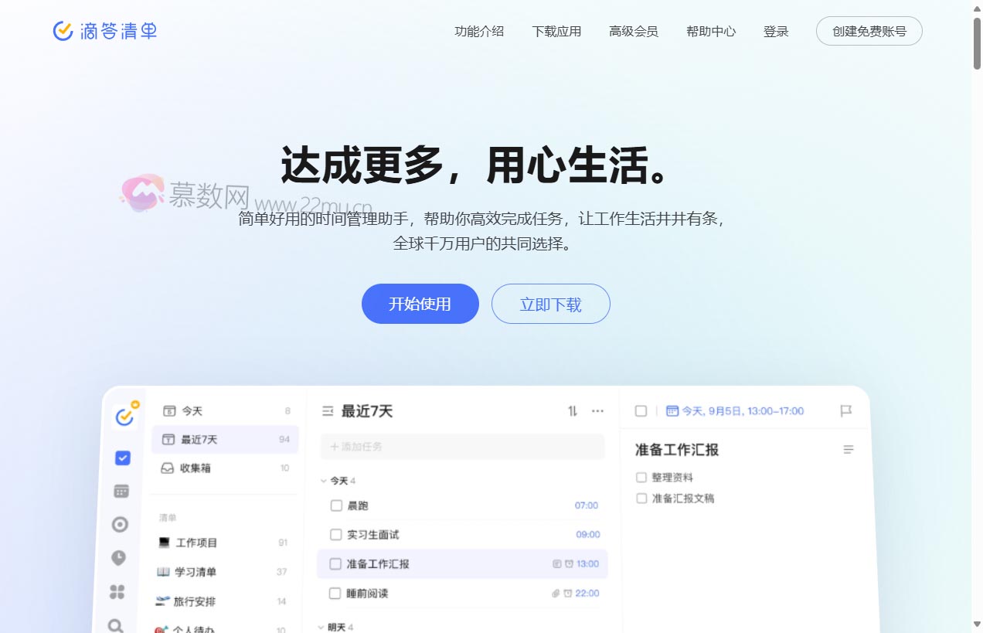Click the sort icon next to 最近7天
This screenshot has width=983, height=633.
[x=573, y=411]
